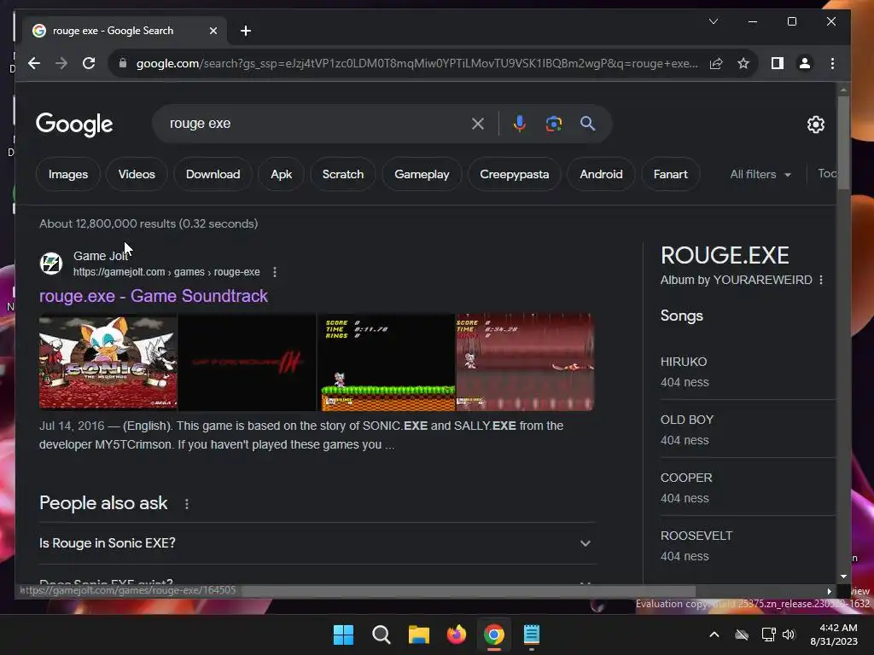Image resolution: width=874 pixels, height=655 pixels.
Task: Open the ROOSEVELT song
Action: pos(747,546)
